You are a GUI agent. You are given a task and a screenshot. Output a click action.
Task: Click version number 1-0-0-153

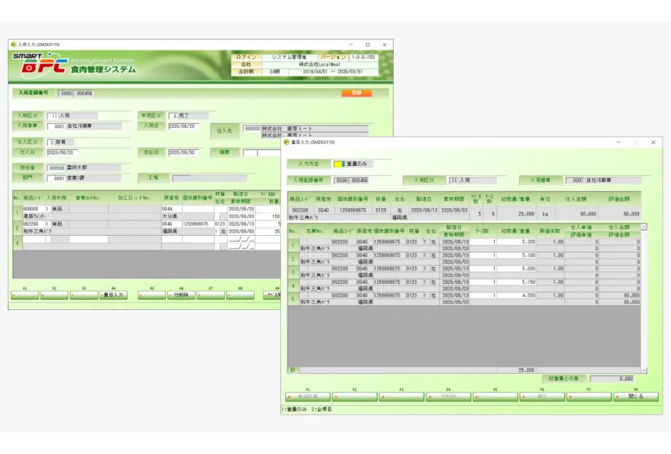363,57
